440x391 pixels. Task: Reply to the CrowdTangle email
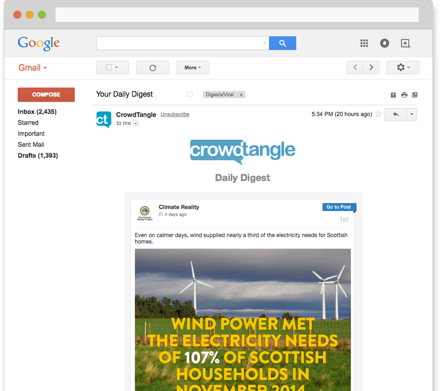click(396, 114)
